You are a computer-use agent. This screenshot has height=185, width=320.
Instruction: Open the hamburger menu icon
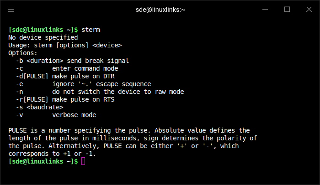coord(11,10)
